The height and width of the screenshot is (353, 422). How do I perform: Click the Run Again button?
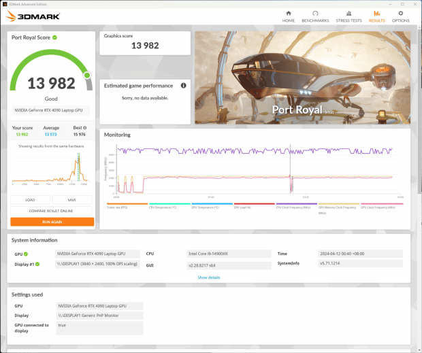click(x=52, y=222)
